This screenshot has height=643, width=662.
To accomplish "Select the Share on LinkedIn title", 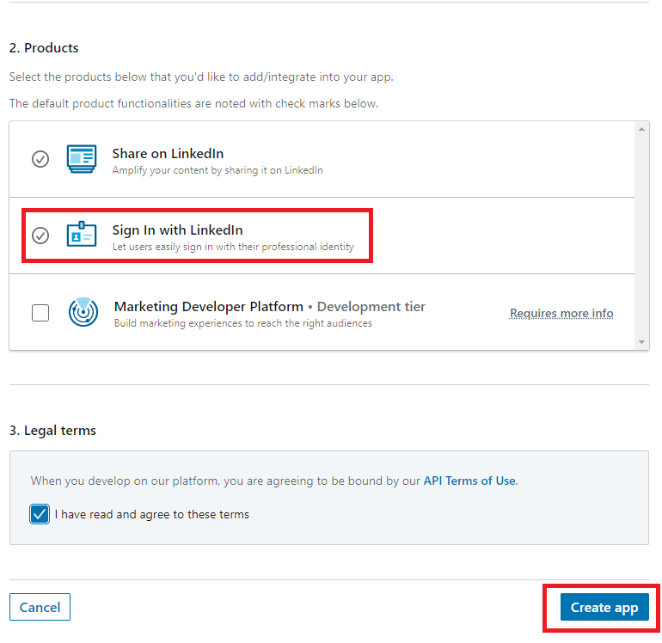I will [168, 154].
